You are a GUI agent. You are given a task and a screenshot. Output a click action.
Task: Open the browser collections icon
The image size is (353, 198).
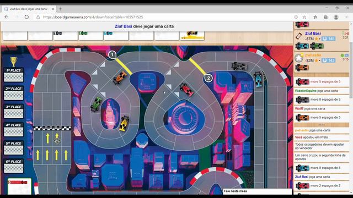click(325, 17)
